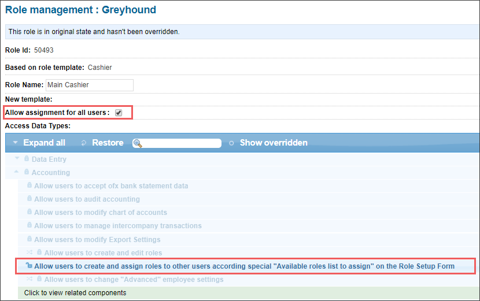Click the lock icon next to Accounting
The height and width of the screenshot is (301, 480).
(27, 172)
